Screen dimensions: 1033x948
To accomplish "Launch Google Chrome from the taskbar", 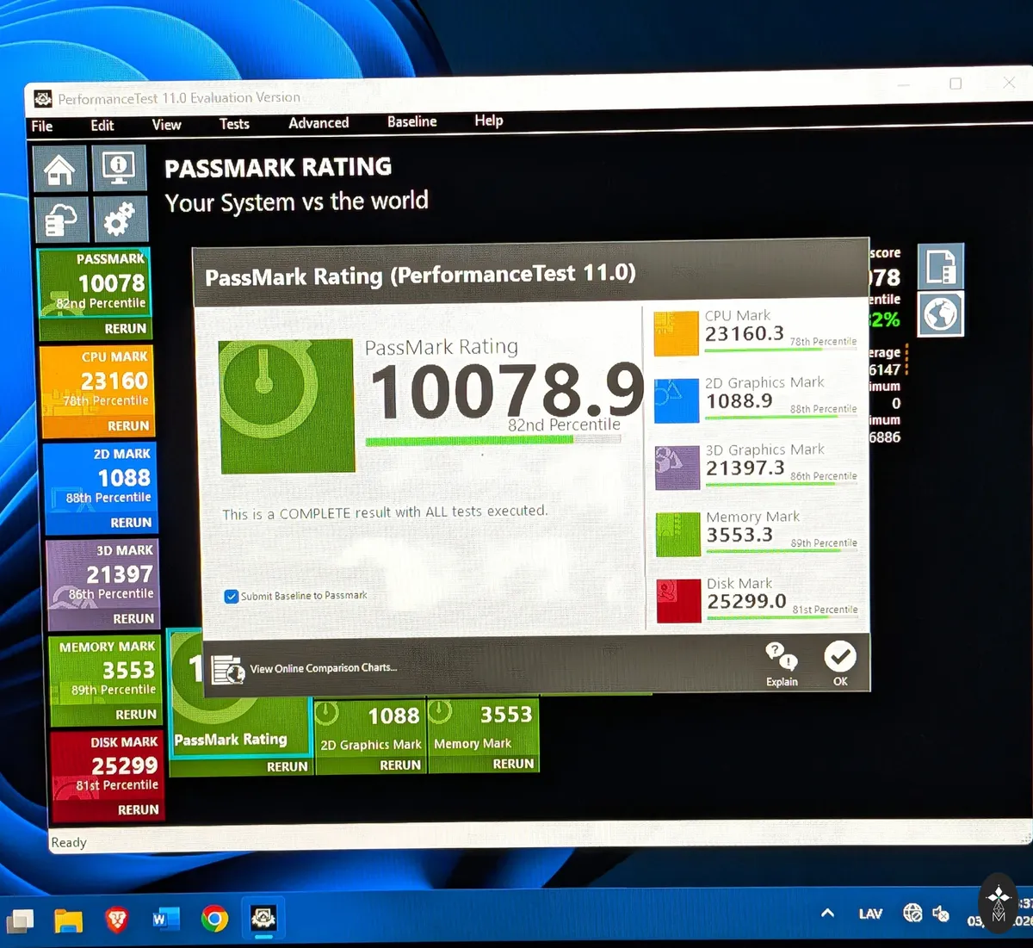I will pos(215,919).
